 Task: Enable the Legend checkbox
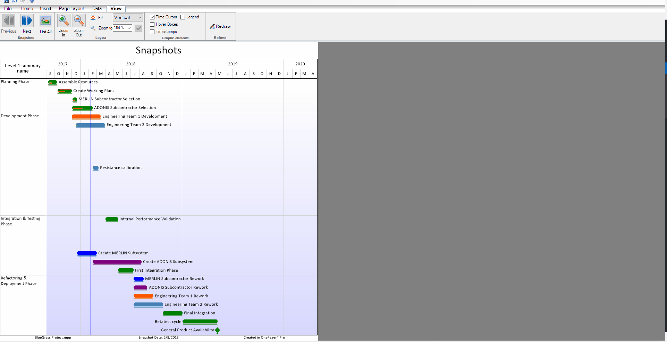coord(183,17)
